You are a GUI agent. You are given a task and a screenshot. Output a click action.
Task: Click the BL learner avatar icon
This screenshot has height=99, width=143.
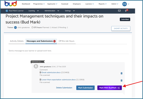point(7,11)
